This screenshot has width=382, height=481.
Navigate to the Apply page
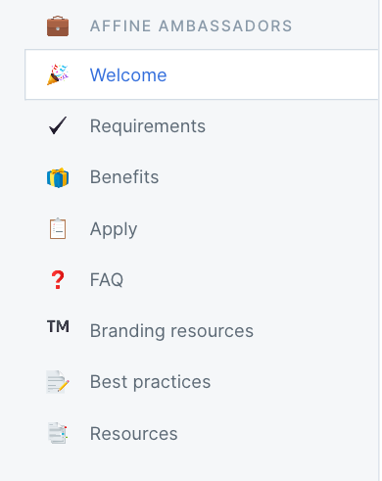click(114, 229)
